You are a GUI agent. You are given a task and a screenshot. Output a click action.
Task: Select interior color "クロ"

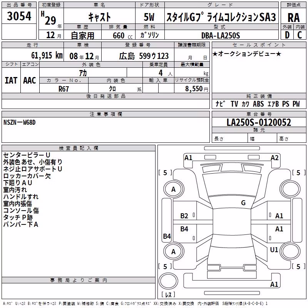pos(112,89)
